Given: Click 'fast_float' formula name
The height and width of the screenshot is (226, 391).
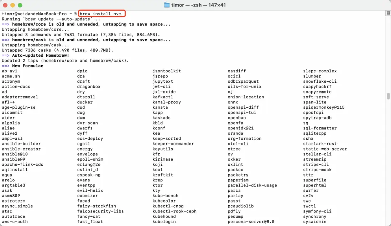Looking at the screenshot, I should pyautogui.click(x=90, y=222).
